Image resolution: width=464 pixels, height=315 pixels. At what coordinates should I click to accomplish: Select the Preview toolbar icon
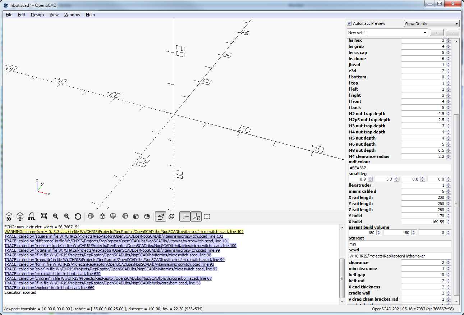(x=9, y=216)
